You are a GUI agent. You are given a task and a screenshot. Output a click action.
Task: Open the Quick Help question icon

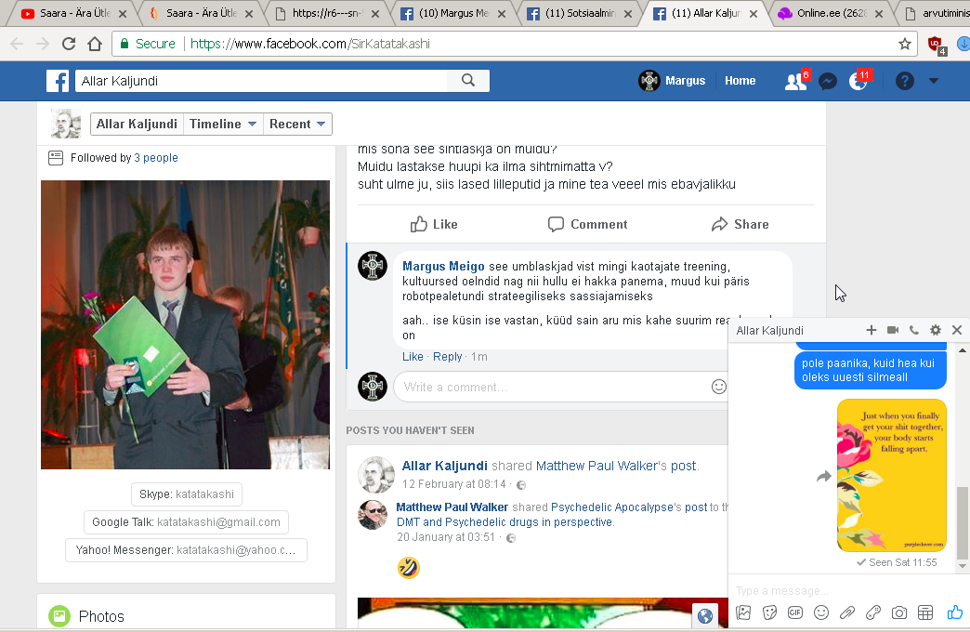904,81
